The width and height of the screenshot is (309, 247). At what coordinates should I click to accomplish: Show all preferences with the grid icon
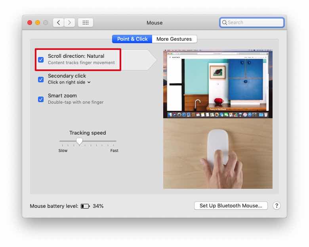(x=86, y=23)
